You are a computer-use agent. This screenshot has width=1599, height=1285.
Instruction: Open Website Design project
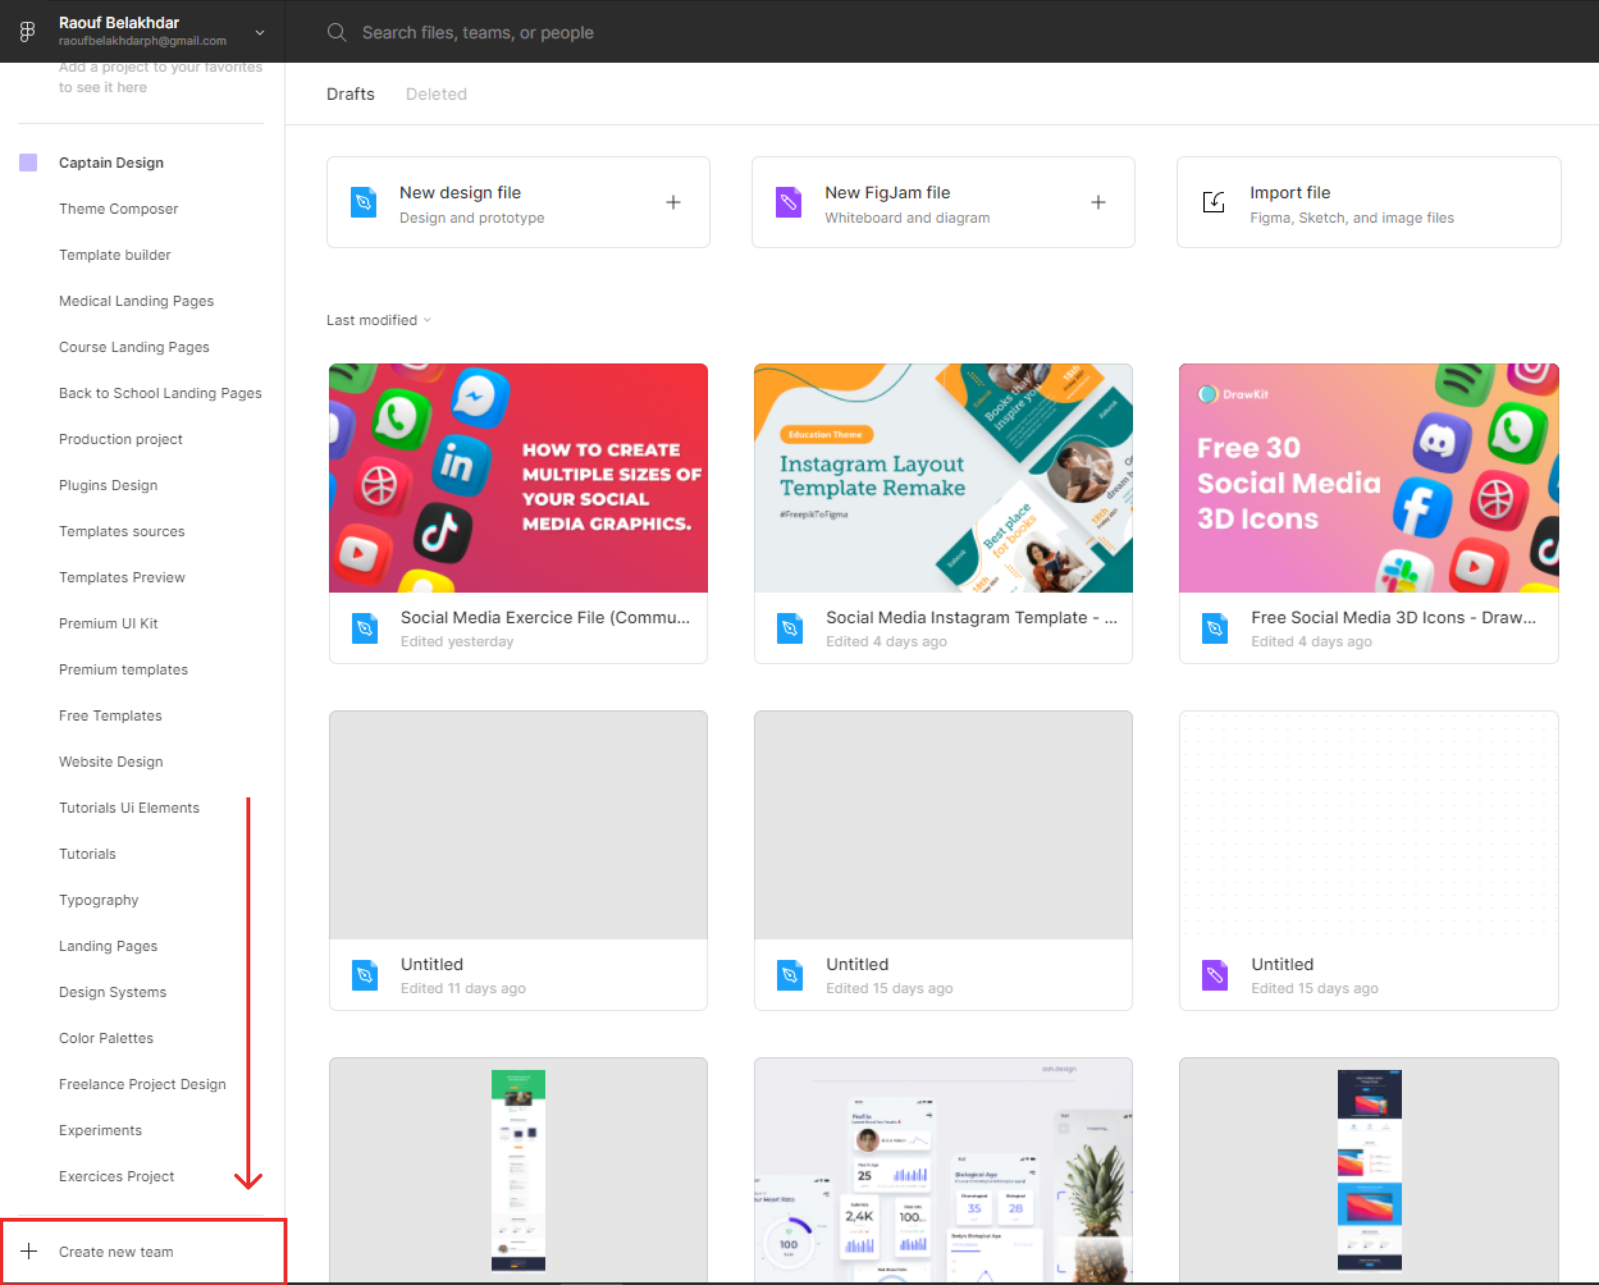click(111, 761)
